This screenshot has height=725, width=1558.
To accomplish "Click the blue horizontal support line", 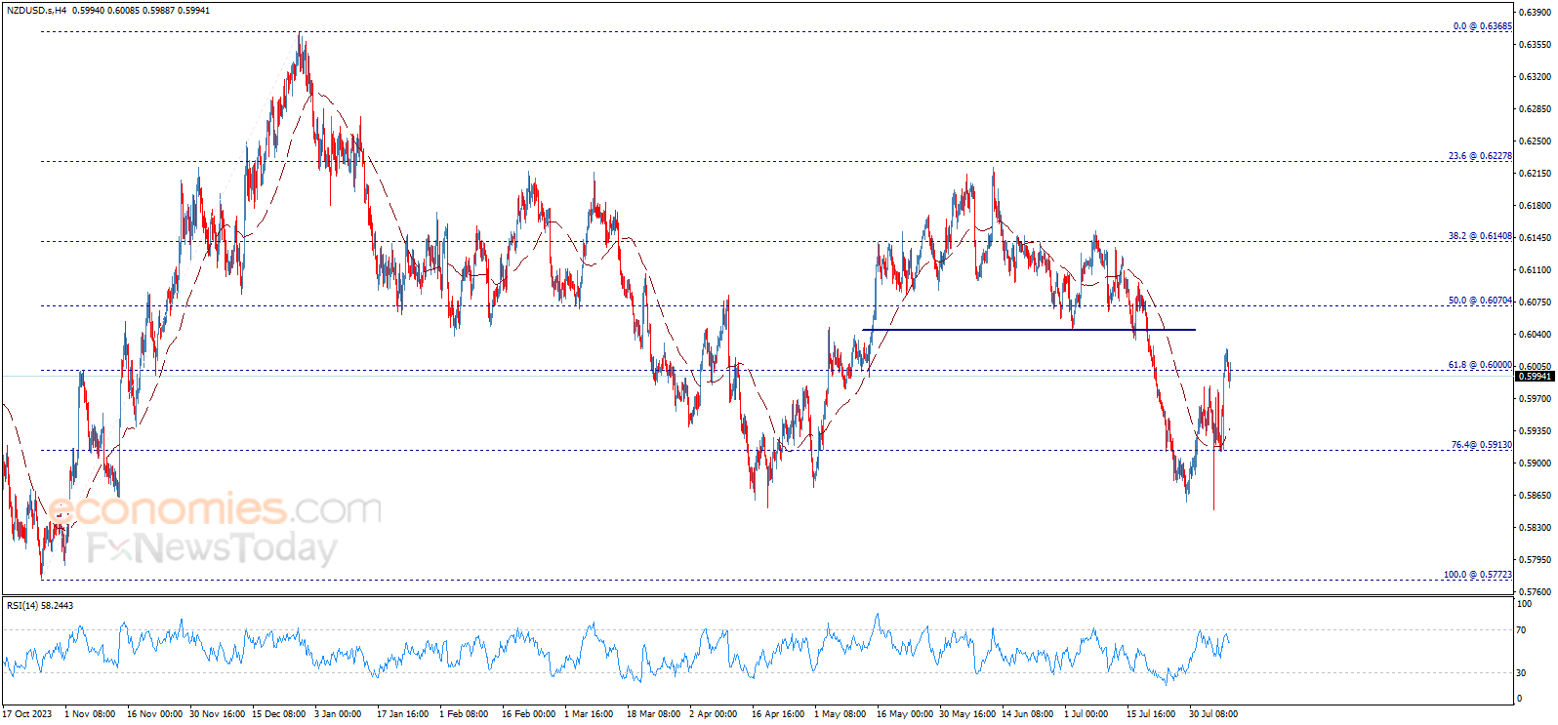I will tap(1029, 330).
